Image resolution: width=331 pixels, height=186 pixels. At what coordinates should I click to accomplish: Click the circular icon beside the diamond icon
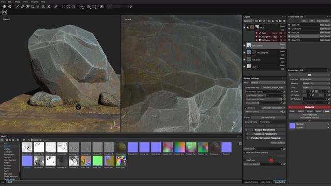coord(10,7)
